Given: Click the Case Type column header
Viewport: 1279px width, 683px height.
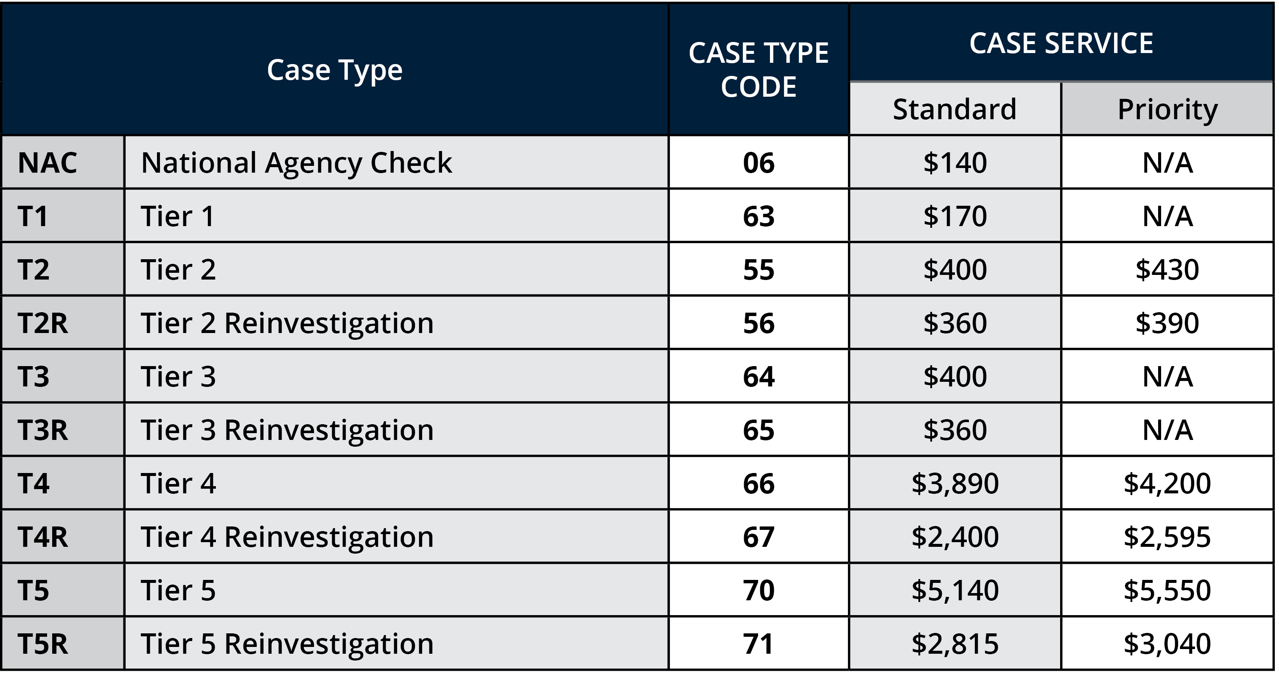Looking at the screenshot, I should tap(335, 70).
